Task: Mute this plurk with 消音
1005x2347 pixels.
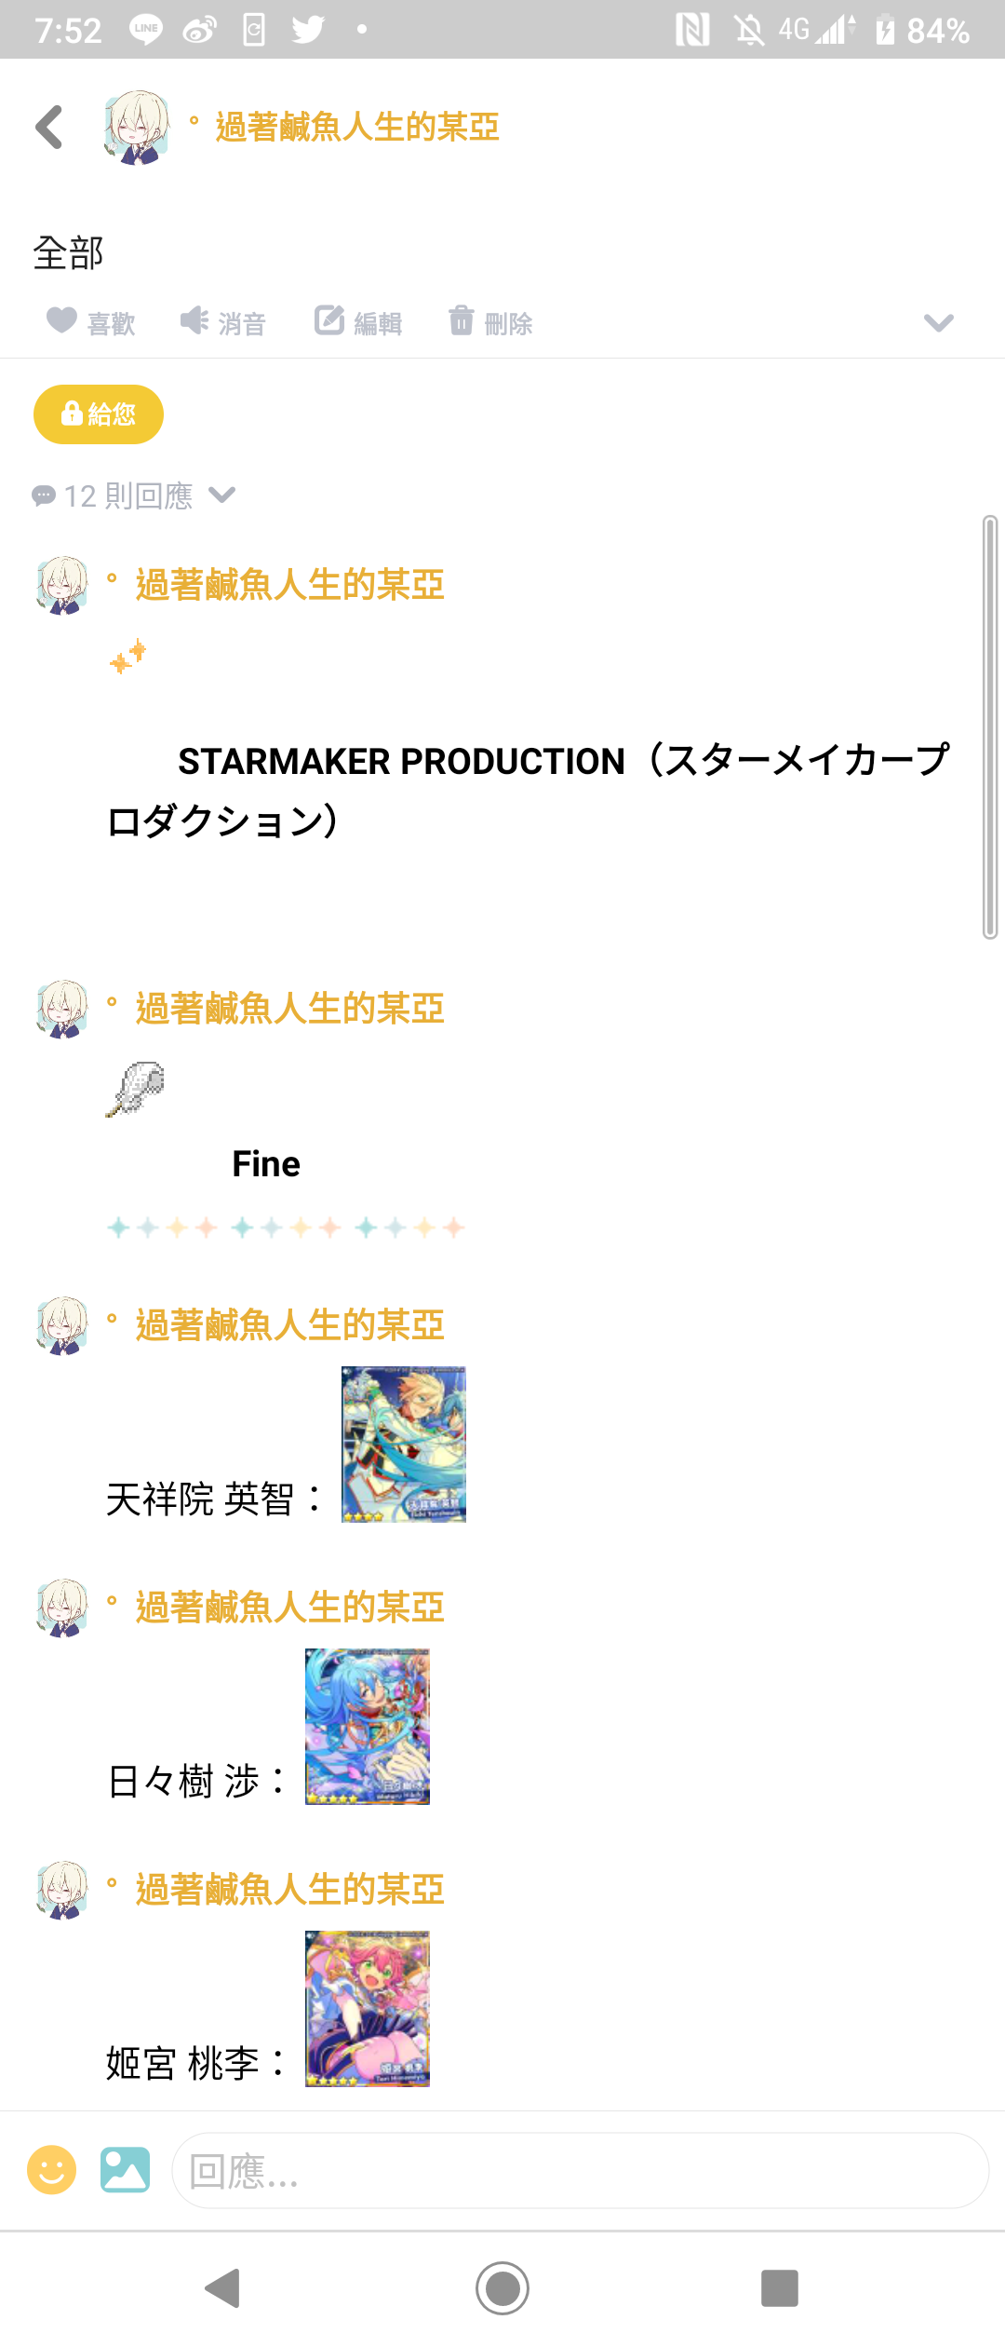Action: [223, 322]
